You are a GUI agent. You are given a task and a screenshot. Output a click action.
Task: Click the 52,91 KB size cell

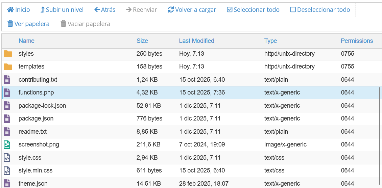pyautogui.click(x=149, y=106)
